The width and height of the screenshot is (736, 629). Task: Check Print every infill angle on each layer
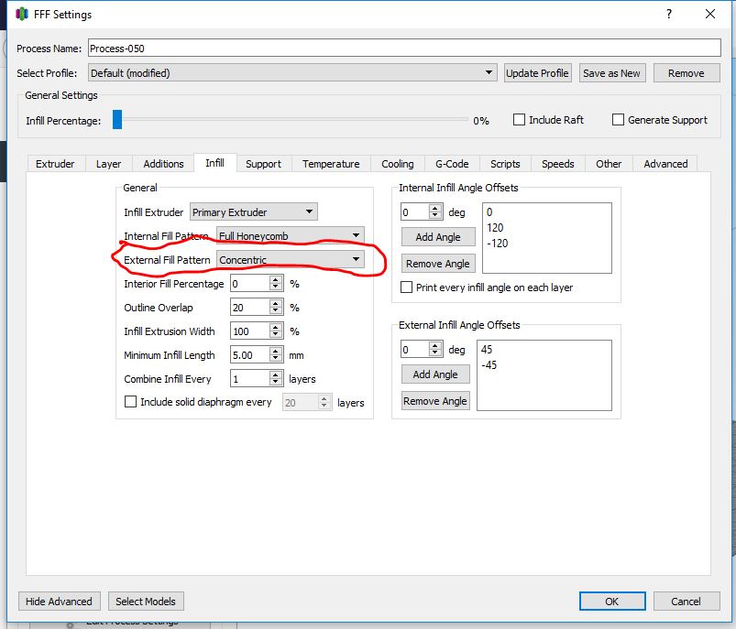click(x=406, y=287)
